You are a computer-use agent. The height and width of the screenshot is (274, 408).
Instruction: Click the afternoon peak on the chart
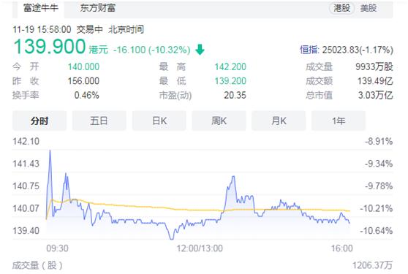tap(233, 178)
